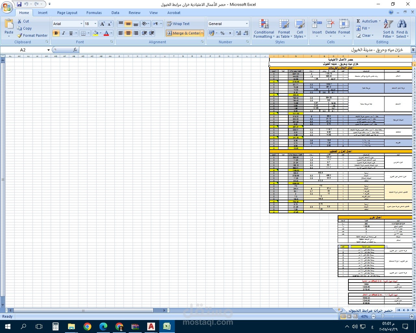Open Microsoft Excel Help question mark
The width and height of the screenshot is (416, 333).
pyautogui.click(x=391, y=12)
